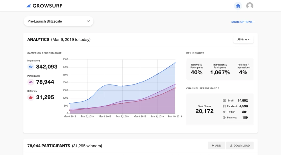Open the All-time date range dropdown
This screenshot has height=155, width=281.
pyautogui.click(x=243, y=39)
